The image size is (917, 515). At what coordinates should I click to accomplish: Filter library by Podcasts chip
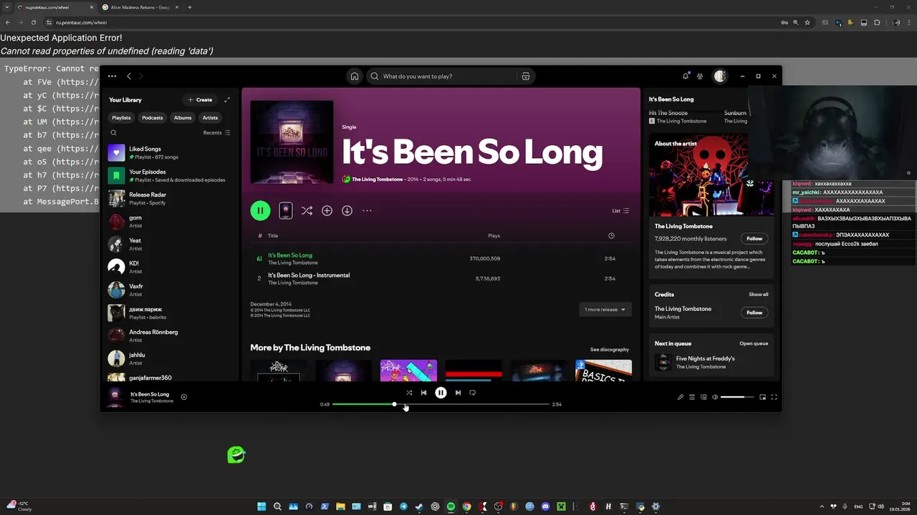coord(152,117)
